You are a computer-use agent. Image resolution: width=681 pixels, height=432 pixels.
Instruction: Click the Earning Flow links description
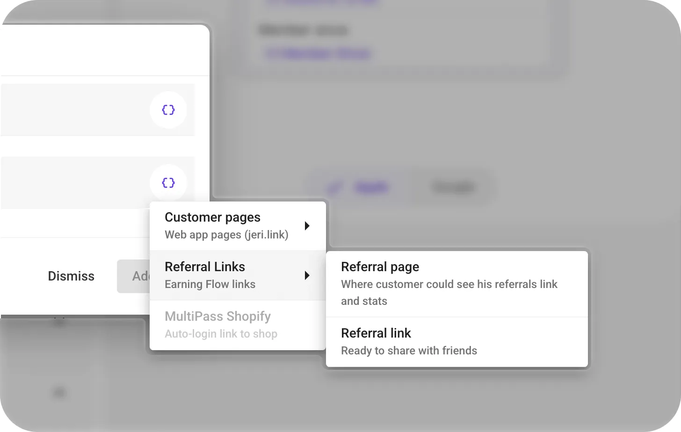click(x=210, y=284)
